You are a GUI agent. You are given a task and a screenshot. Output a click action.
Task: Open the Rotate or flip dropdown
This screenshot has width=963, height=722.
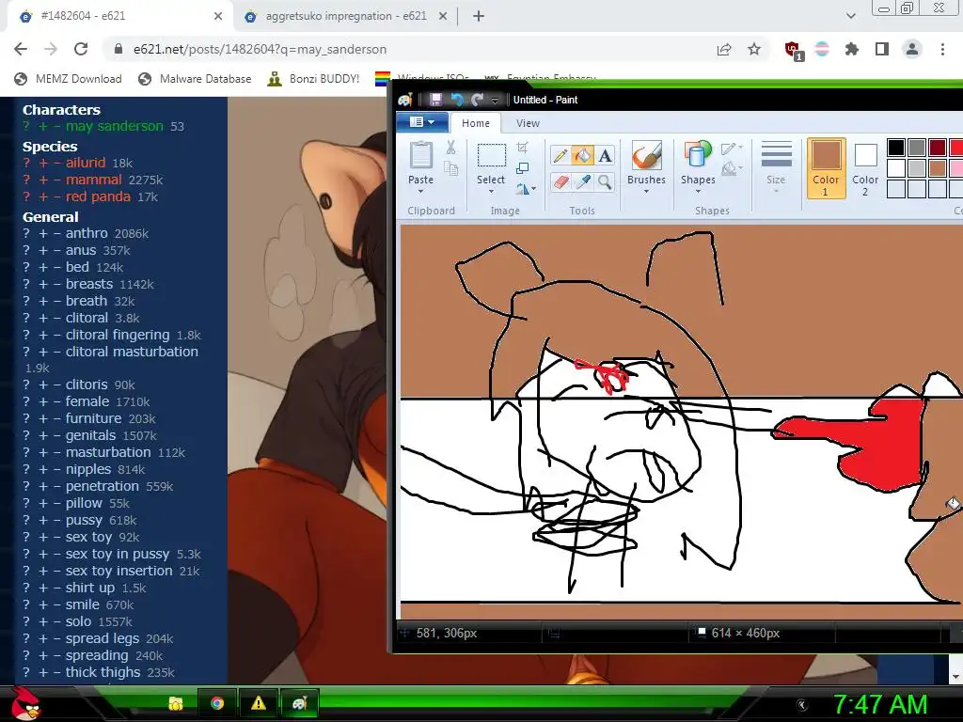pos(526,189)
